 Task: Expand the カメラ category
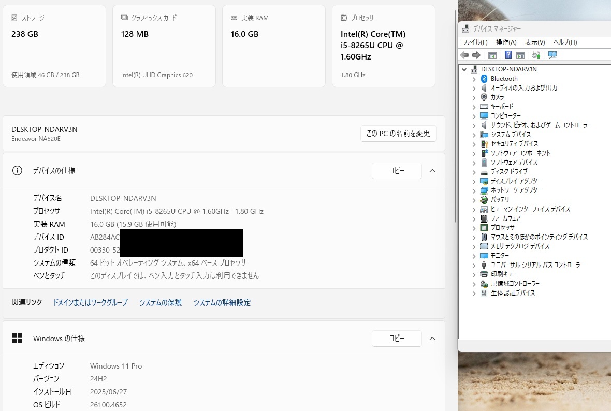pos(474,97)
